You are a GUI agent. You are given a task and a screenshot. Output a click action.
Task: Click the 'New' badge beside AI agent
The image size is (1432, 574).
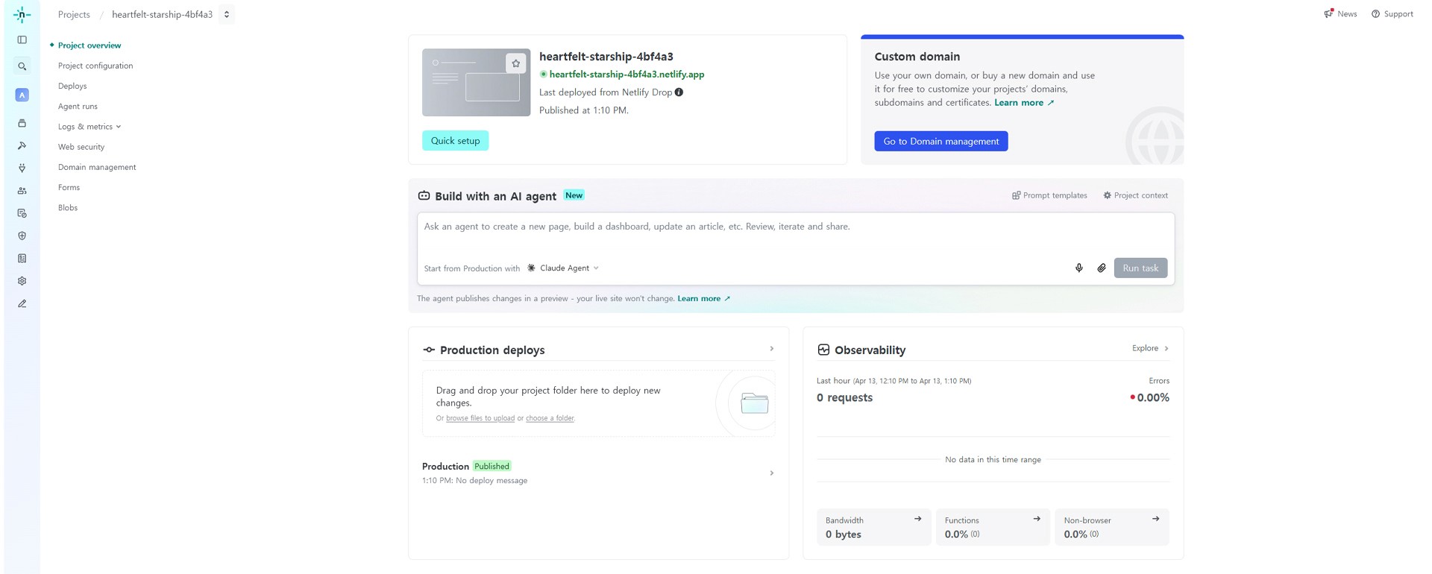(x=574, y=195)
